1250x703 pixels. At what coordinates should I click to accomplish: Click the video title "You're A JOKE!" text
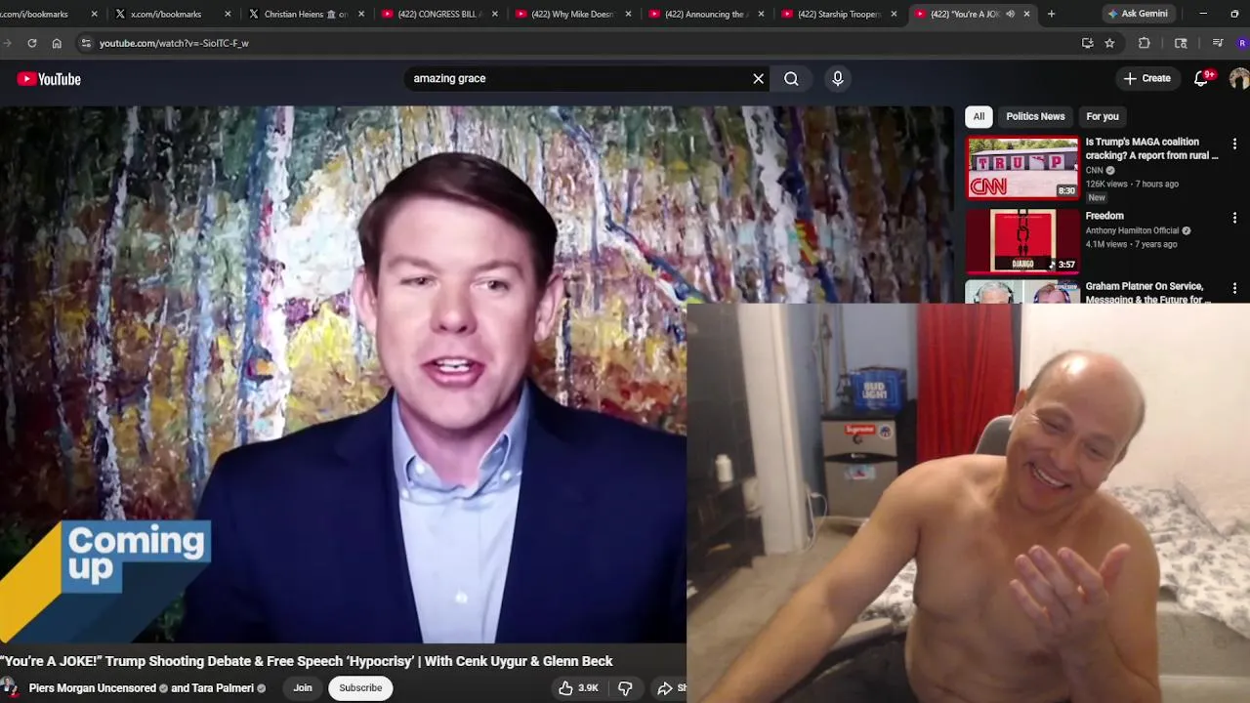307,661
